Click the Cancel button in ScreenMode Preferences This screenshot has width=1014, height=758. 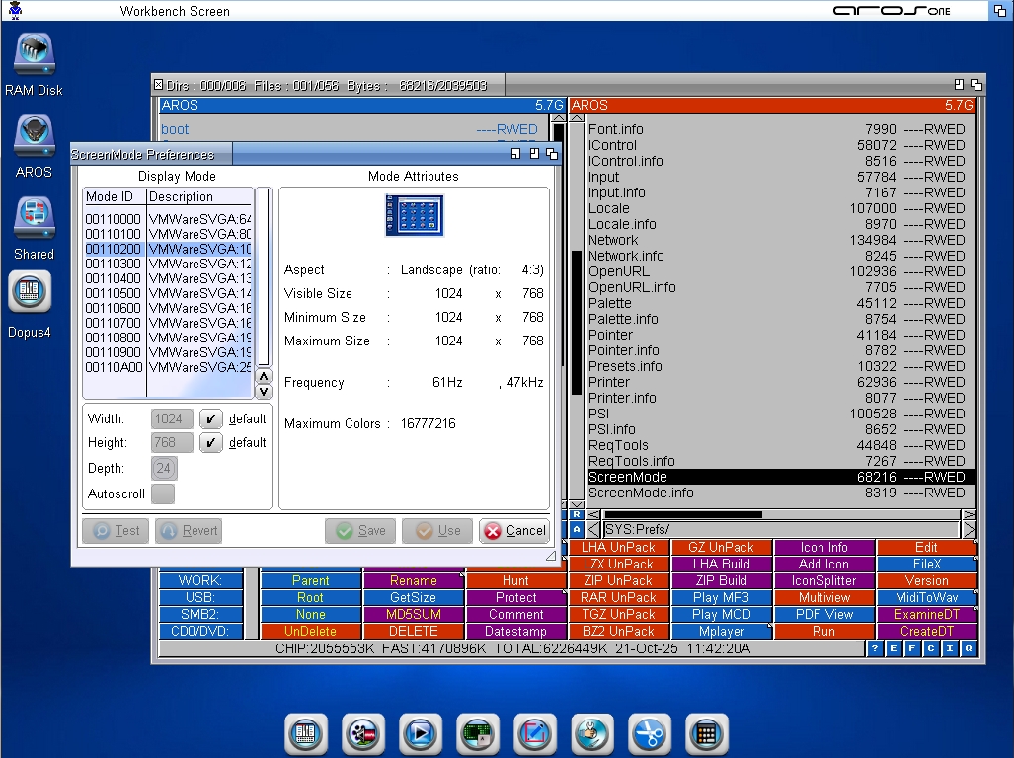point(514,531)
